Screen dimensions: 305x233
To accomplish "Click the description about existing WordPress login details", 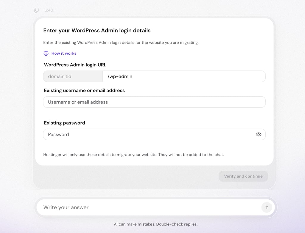I will (121, 42).
